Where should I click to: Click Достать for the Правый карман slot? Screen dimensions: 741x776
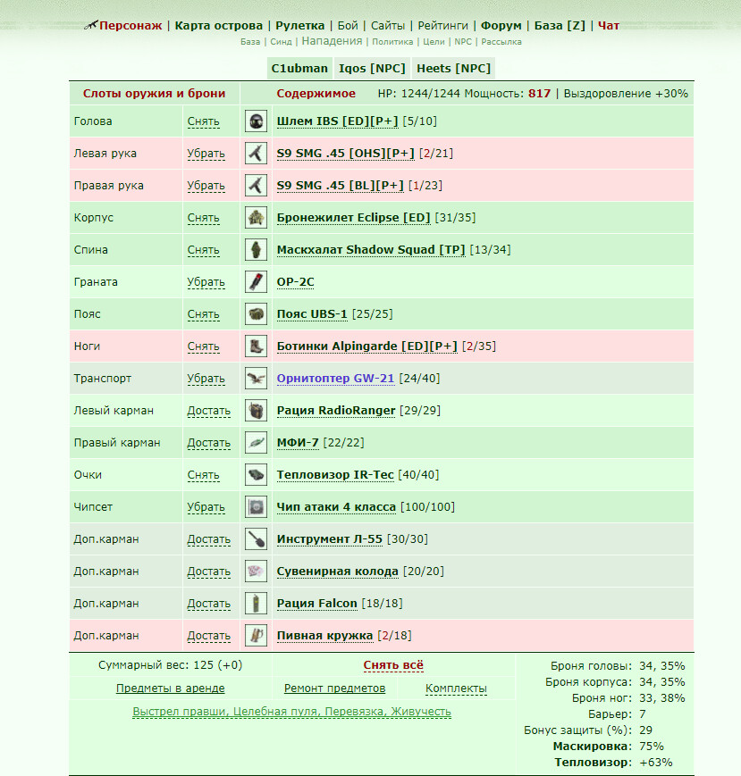tap(208, 444)
